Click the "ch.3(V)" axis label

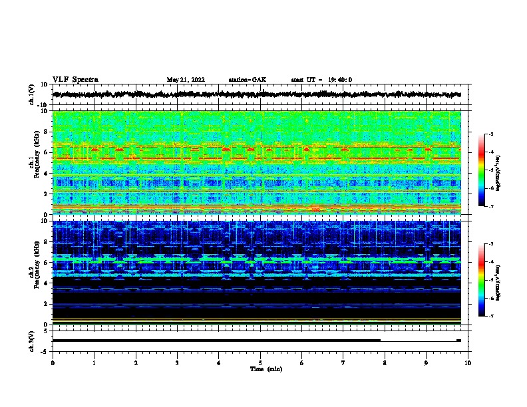pyautogui.click(x=32, y=341)
